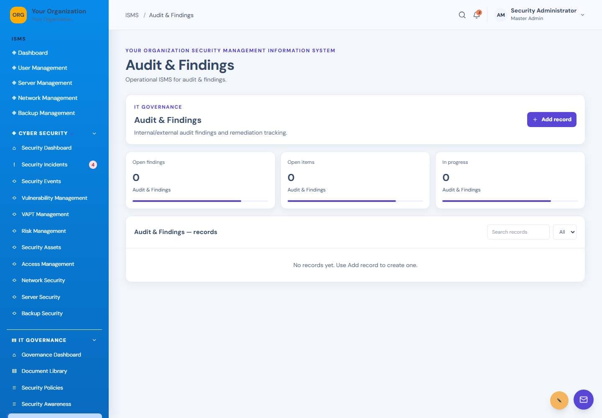Open the notifications bell icon
Image resolution: width=602 pixels, height=418 pixels.
click(477, 15)
